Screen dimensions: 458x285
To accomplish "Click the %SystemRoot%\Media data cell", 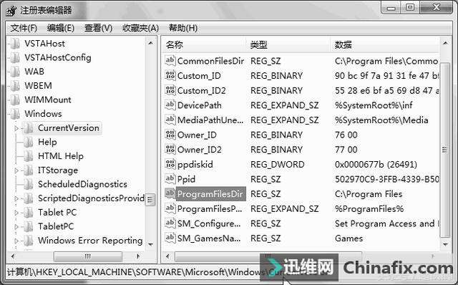I will pyautogui.click(x=381, y=120).
